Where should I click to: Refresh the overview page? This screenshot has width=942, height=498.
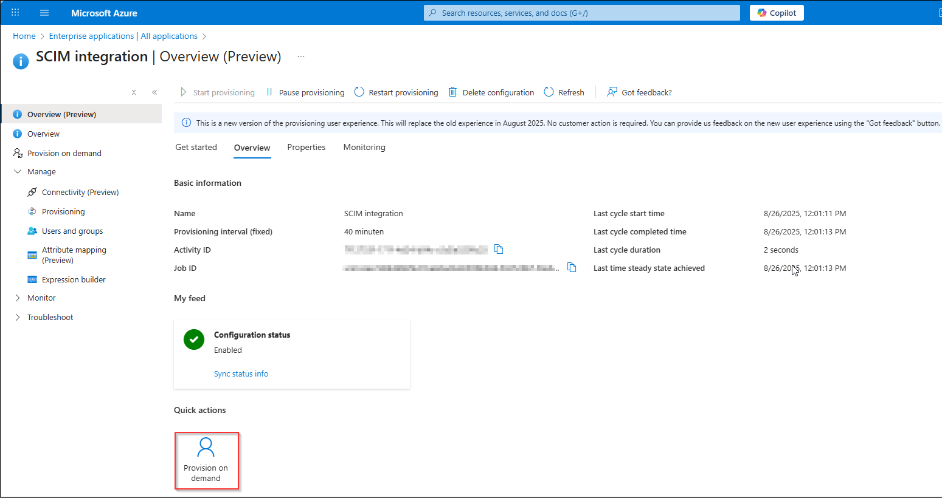tap(564, 92)
